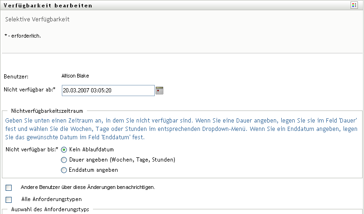Open the calendar date picker icon

[159, 91]
